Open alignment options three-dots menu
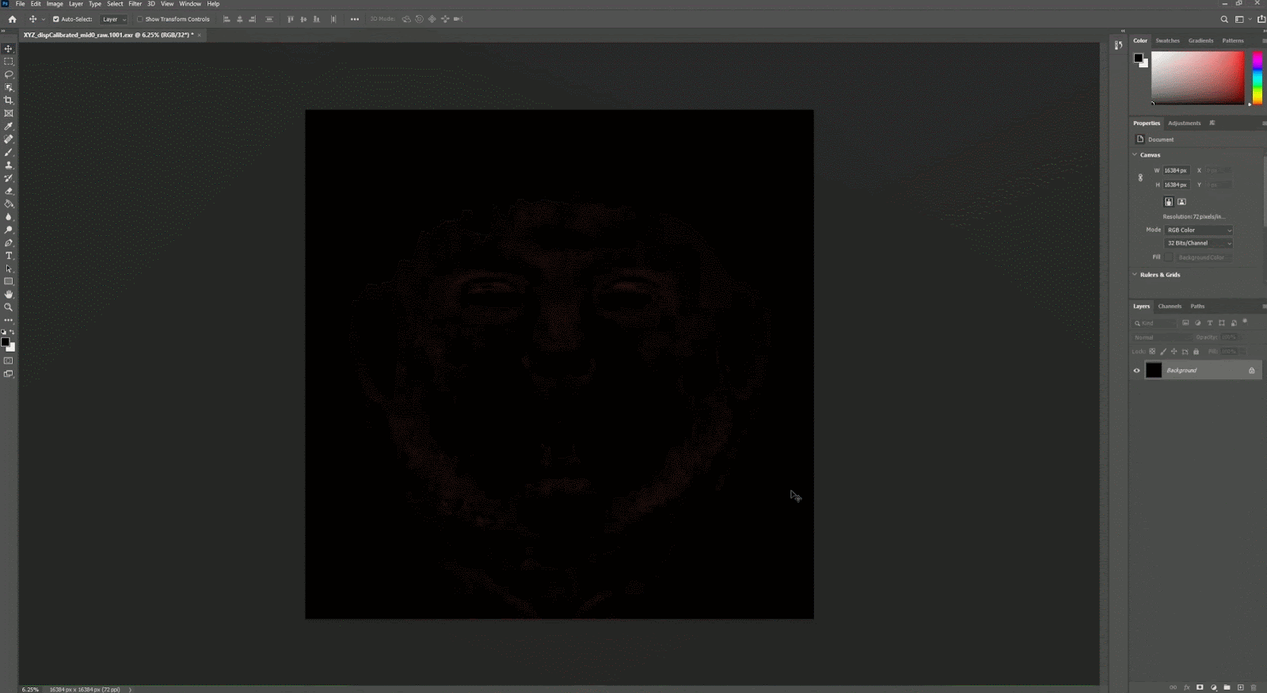1267x693 pixels. pyautogui.click(x=354, y=19)
